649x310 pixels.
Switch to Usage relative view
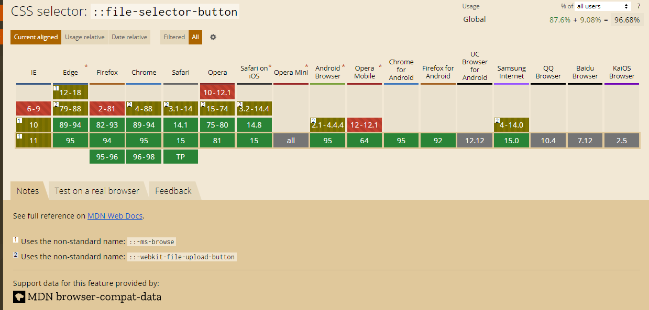84,37
